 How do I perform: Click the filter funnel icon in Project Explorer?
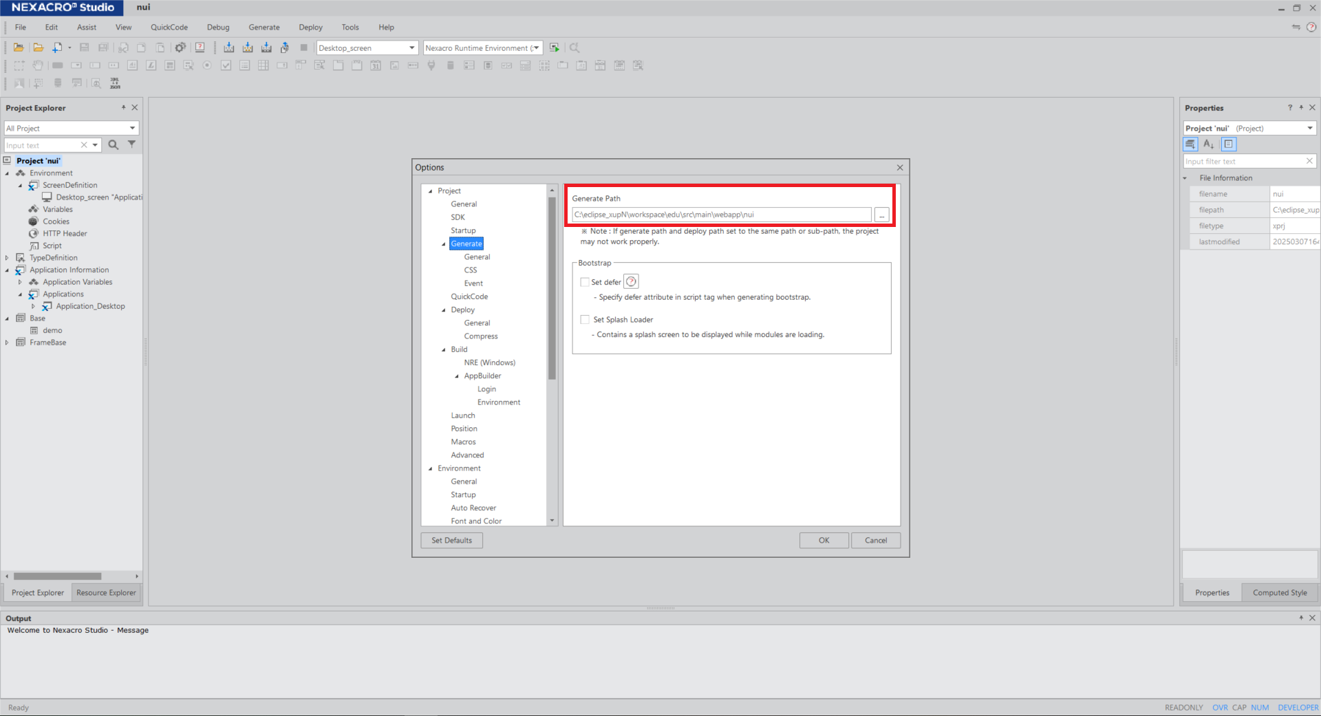pos(131,144)
